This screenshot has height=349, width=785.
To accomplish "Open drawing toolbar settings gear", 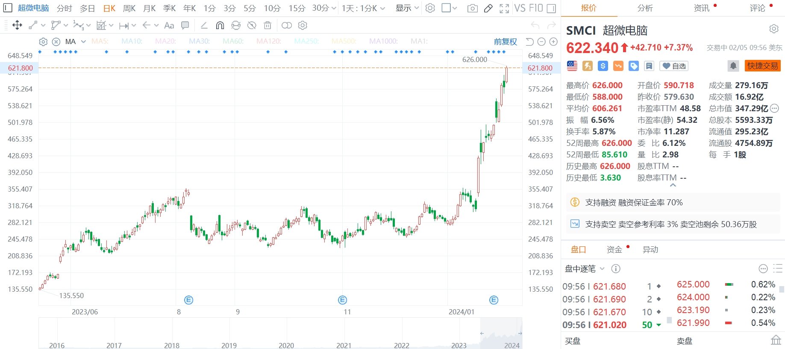I will click(303, 25).
